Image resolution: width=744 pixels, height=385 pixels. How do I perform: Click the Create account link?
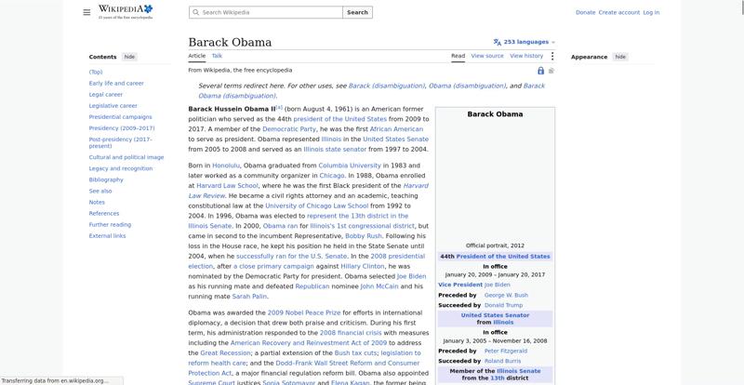click(x=618, y=12)
